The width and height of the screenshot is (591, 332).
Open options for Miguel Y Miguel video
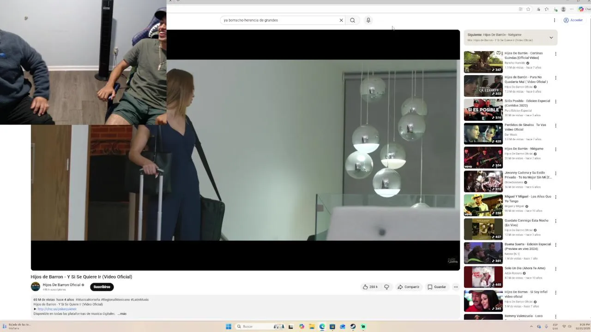(x=555, y=197)
